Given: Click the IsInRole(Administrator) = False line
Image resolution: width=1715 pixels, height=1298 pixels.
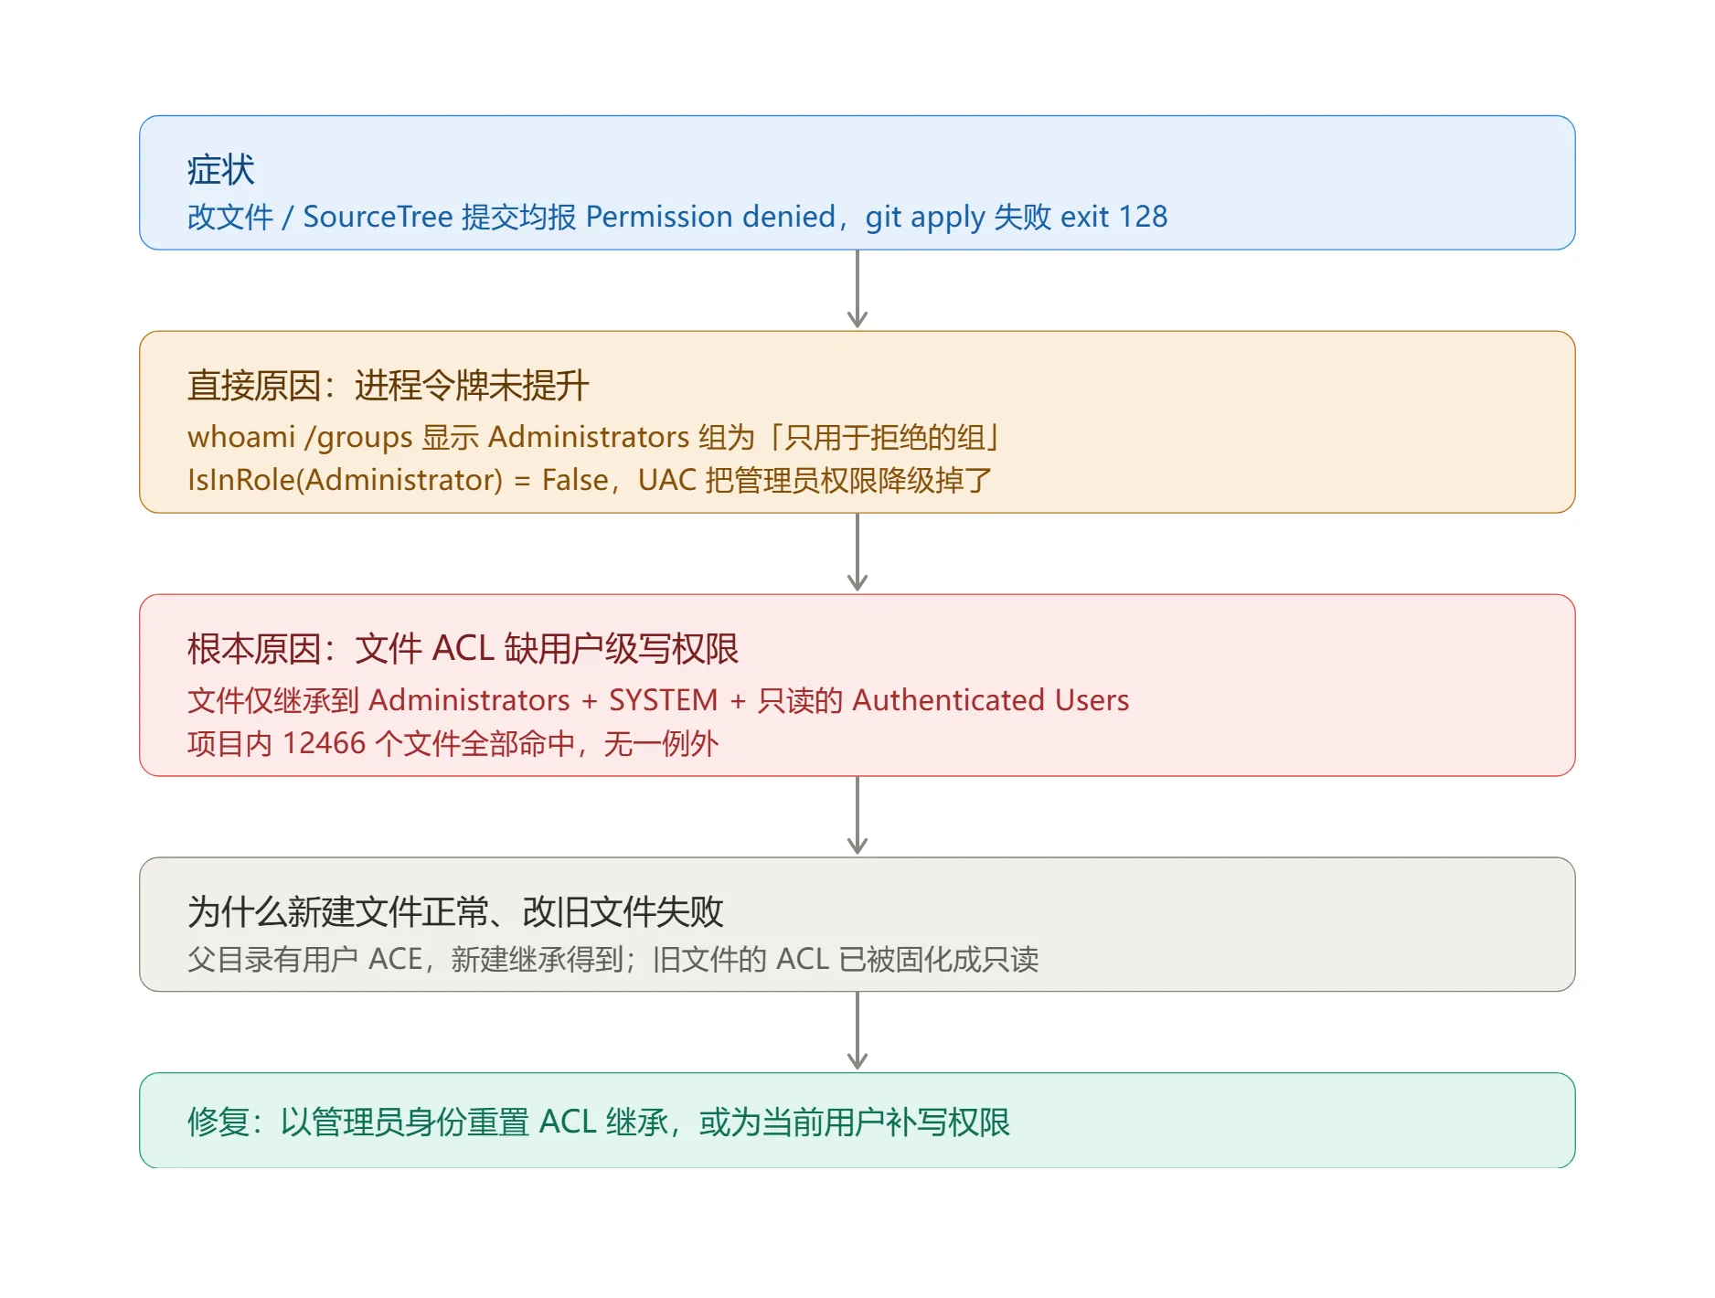Looking at the screenshot, I should pos(590,480).
